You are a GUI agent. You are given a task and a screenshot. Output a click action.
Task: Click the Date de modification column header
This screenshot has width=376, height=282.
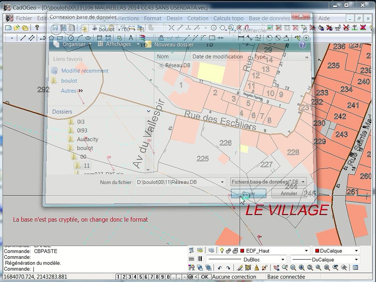pos(217,56)
